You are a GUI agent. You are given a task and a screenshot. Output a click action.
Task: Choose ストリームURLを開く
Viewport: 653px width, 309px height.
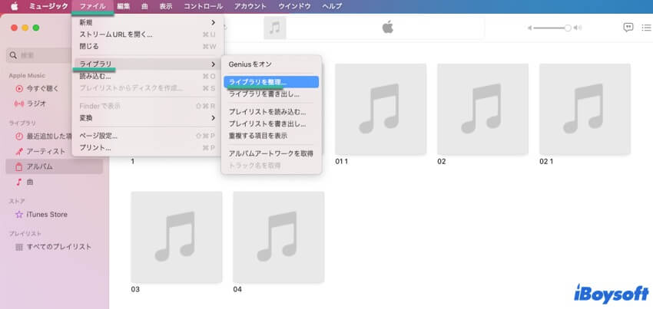(x=148, y=35)
